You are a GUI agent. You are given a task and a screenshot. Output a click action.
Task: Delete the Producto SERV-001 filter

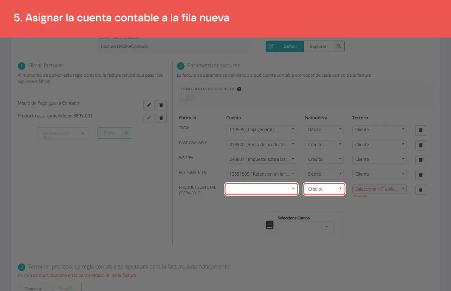[x=161, y=118]
